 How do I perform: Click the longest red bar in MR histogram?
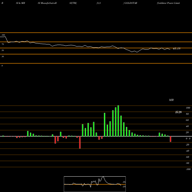tap(80, 142)
